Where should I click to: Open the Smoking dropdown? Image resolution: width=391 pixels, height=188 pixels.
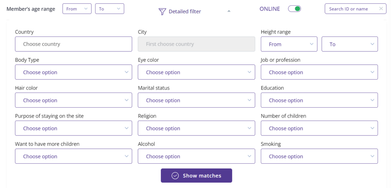click(319, 156)
